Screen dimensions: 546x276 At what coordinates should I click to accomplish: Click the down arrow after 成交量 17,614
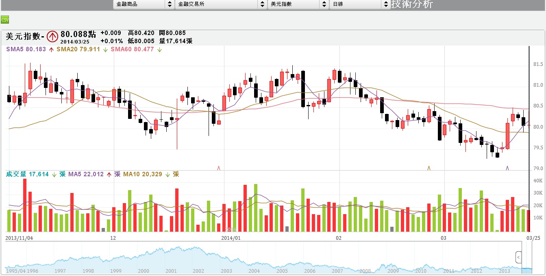pos(54,174)
